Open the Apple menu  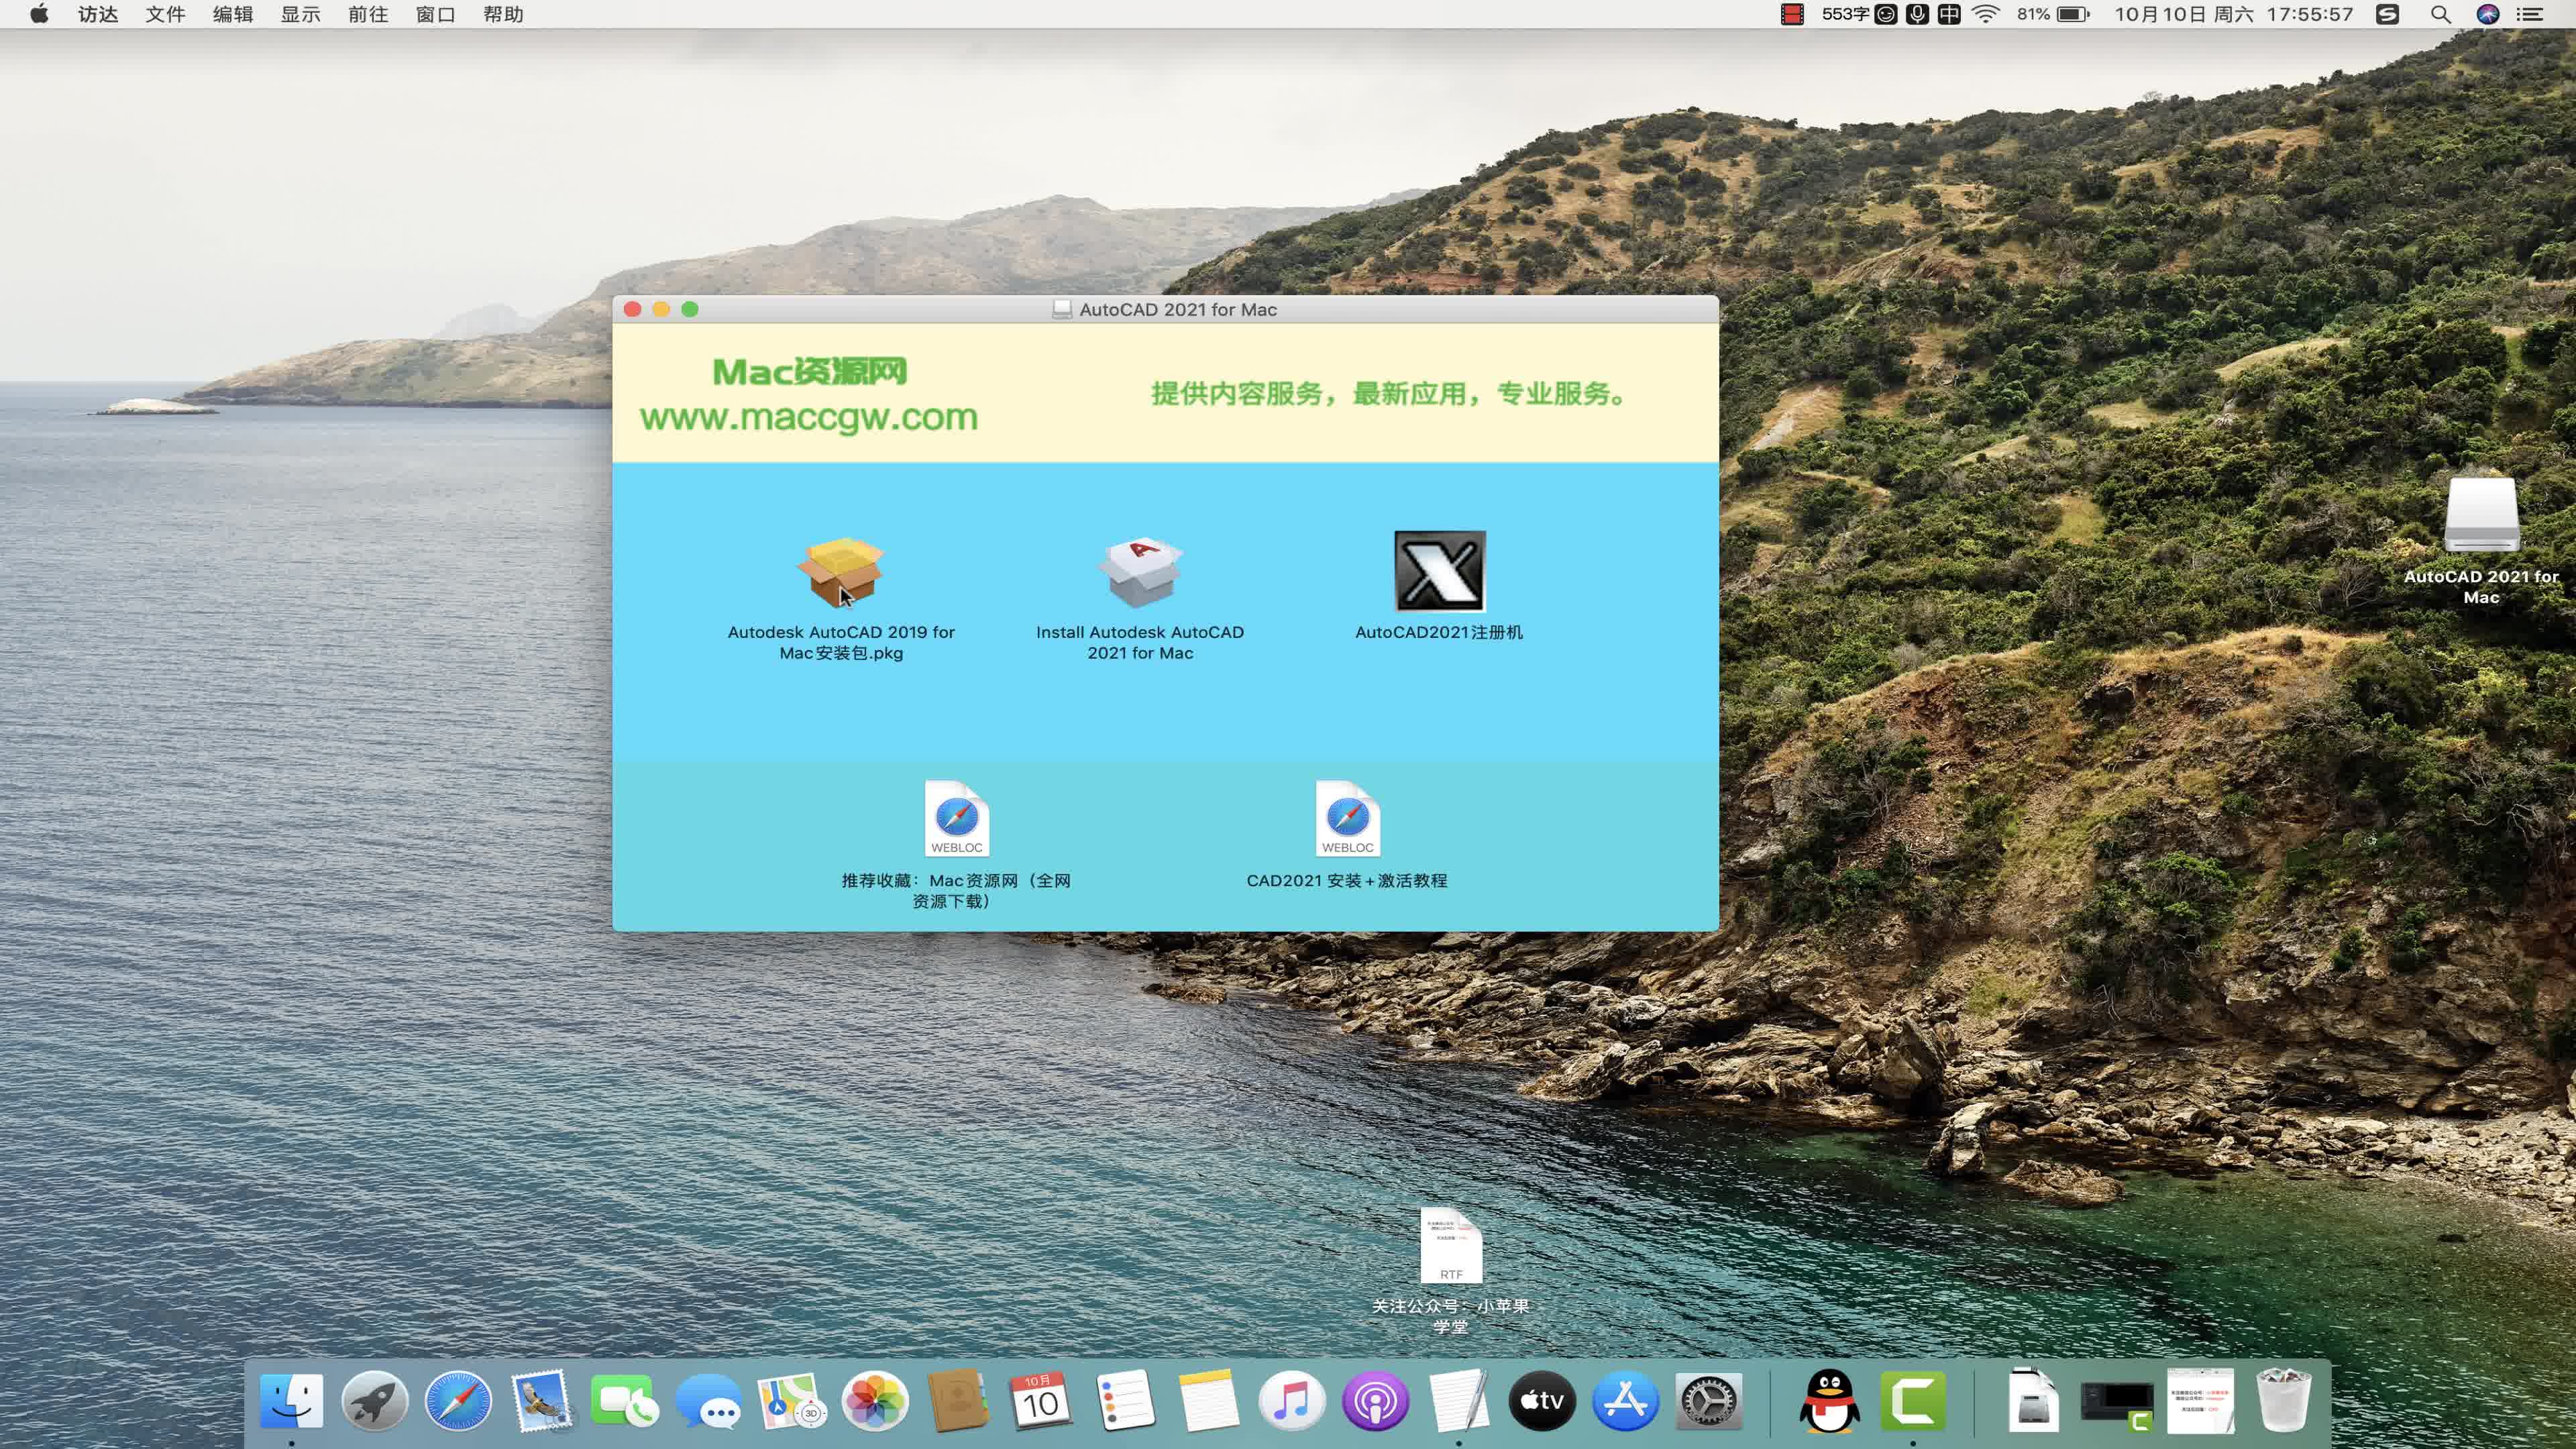39,14
